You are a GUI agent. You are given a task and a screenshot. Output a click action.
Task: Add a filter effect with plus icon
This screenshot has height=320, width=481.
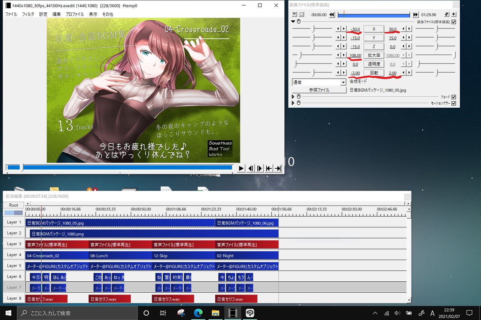(454, 15)
